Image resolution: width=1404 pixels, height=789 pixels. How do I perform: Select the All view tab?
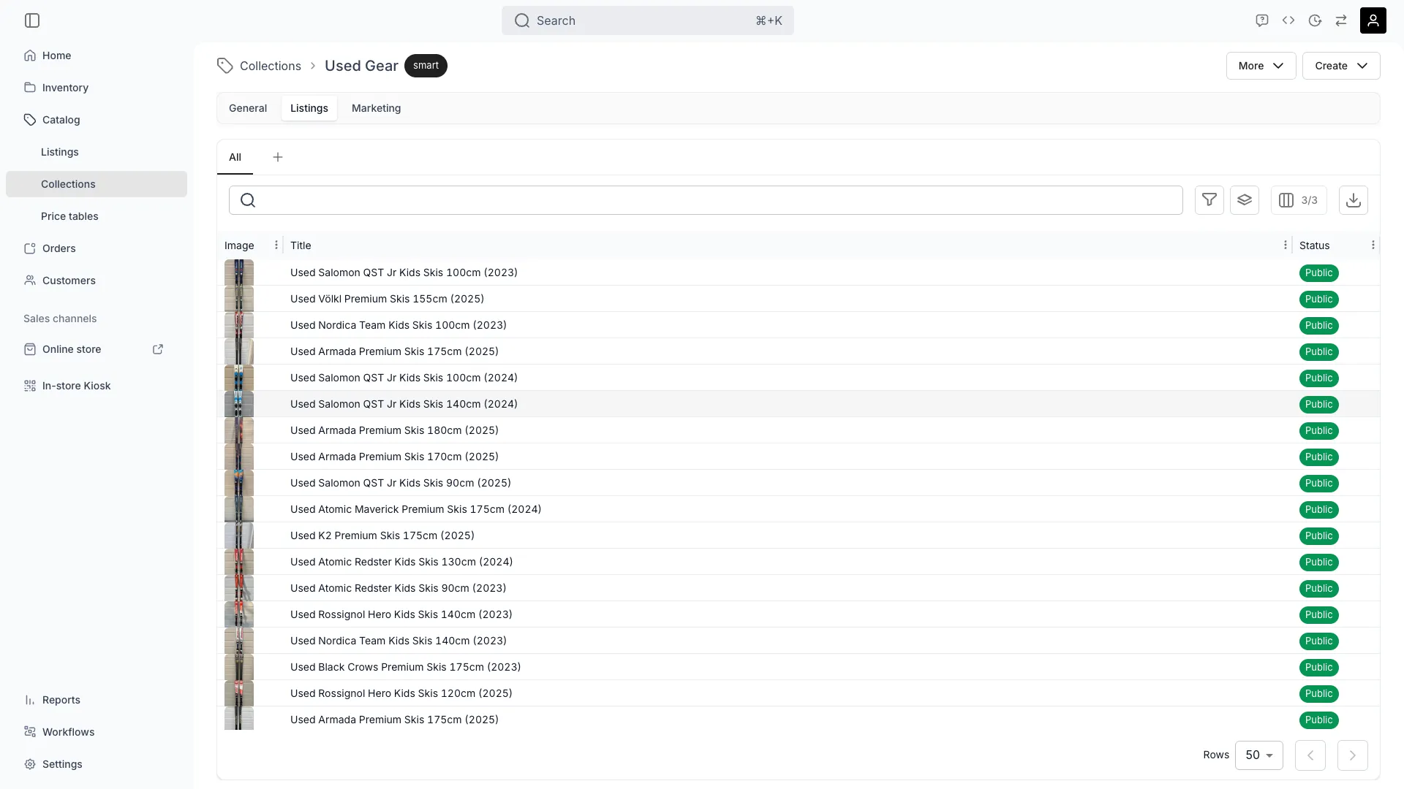click(x=235, y=157)
